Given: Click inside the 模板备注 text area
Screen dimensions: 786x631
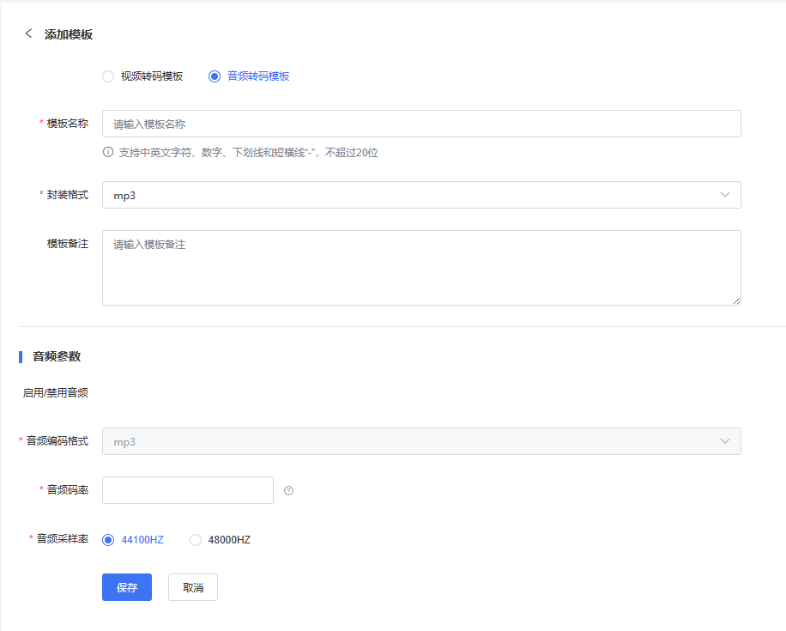Looking at the screenshot, I should 420,268.
